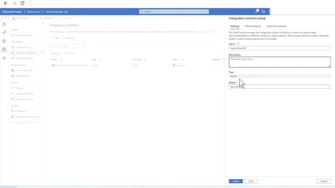Open the AutoResolve integration runtime row link

[72, 65]
